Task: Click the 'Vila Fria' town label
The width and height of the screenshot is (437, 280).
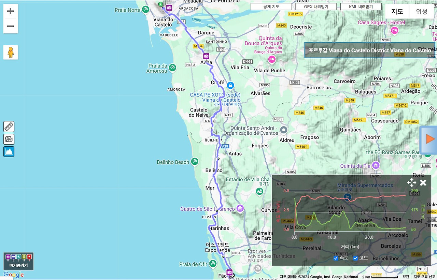Action: (240, 67)
